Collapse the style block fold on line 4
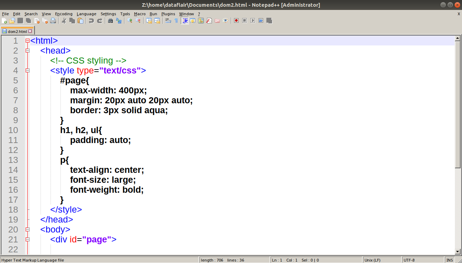 (x=27, y=71)
